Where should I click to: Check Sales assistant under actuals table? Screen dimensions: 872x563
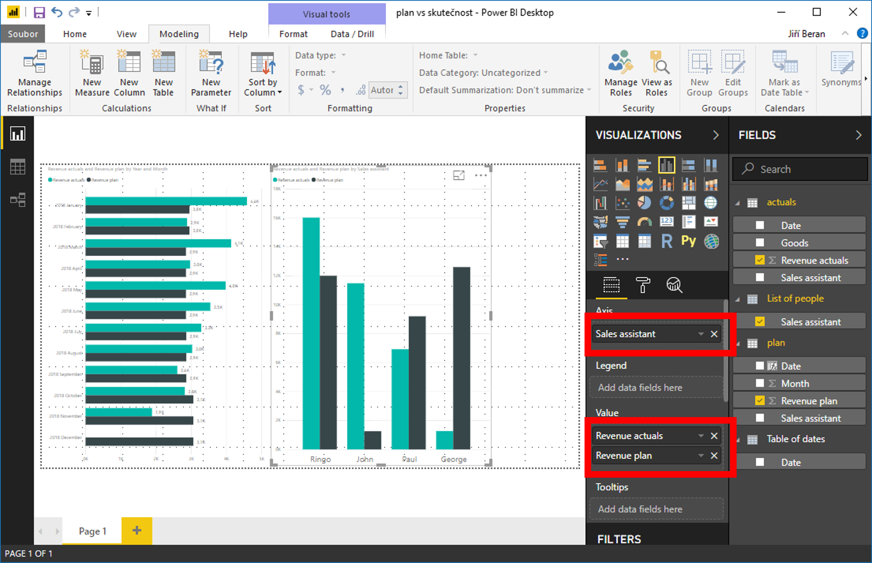[760, 277]
